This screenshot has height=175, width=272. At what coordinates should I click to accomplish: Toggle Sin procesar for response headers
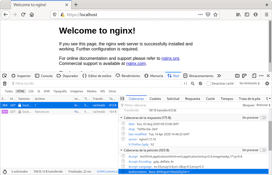pyautogui.click(x=263, y=118)
